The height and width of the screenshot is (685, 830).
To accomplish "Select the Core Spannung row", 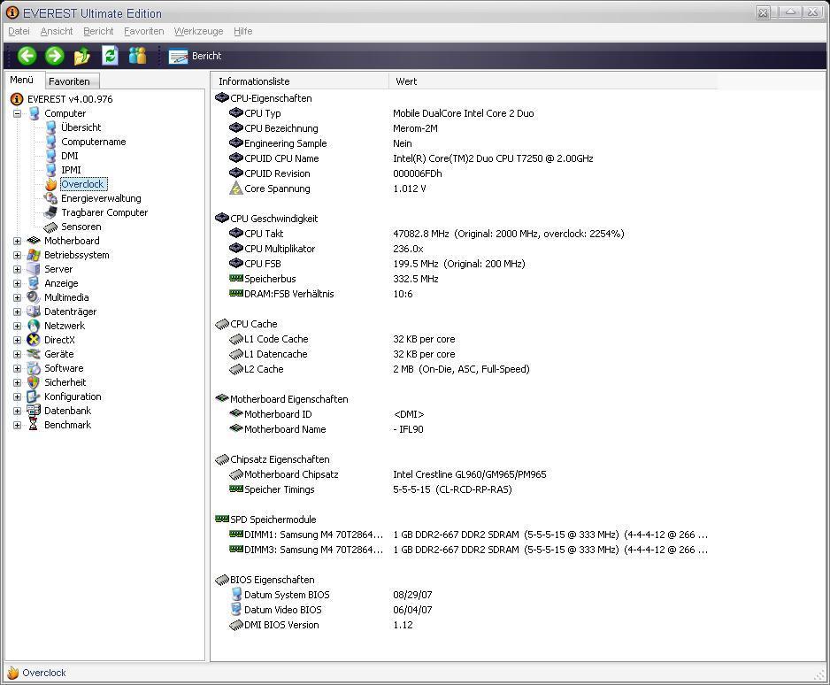I will (x=465, y=189).
